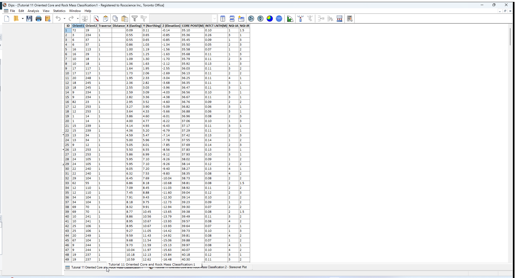This screenshot has width=515, height=278.
Task: Open the Contour Plot view
Action: pos(270,19)
